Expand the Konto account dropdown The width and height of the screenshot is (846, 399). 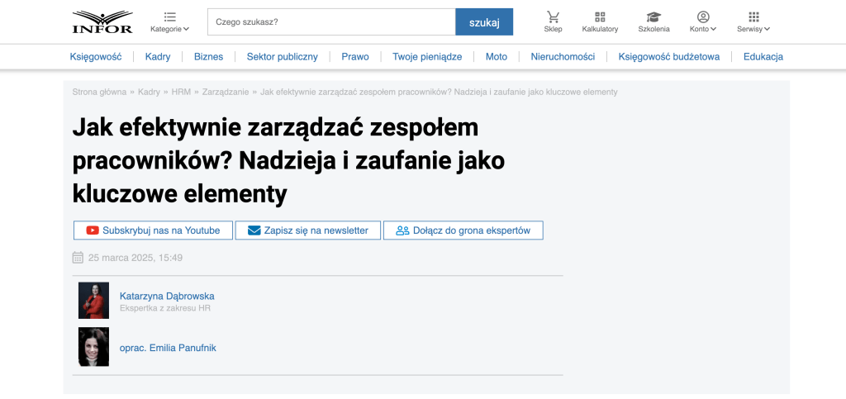[703, 21]
